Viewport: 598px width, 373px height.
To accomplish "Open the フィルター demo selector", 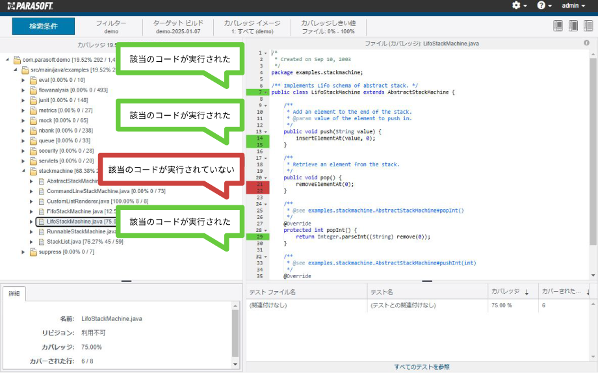I will pos(111,27).
